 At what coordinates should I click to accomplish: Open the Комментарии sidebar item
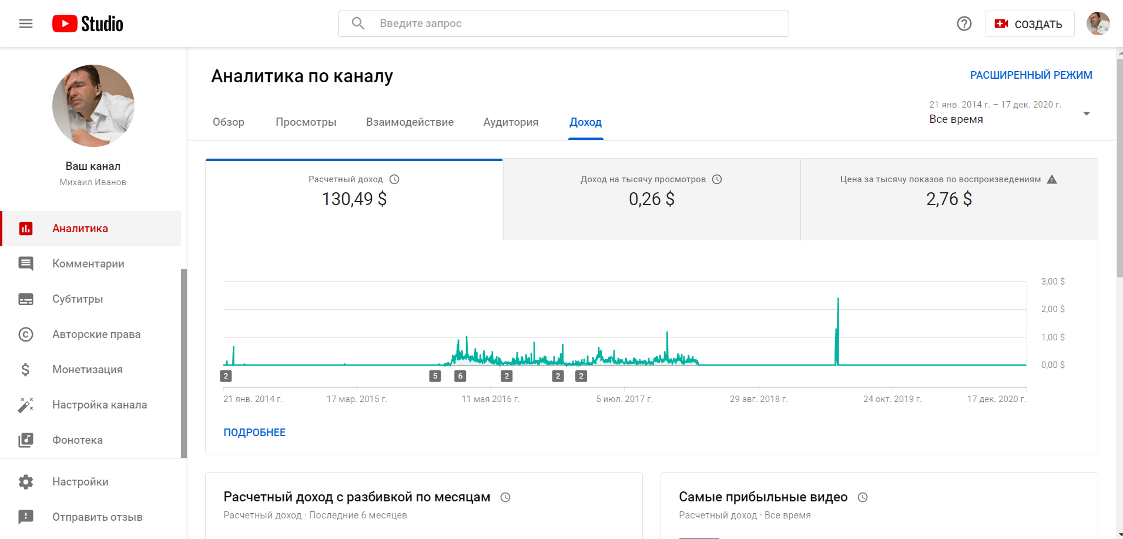click(x=91, y=264)
